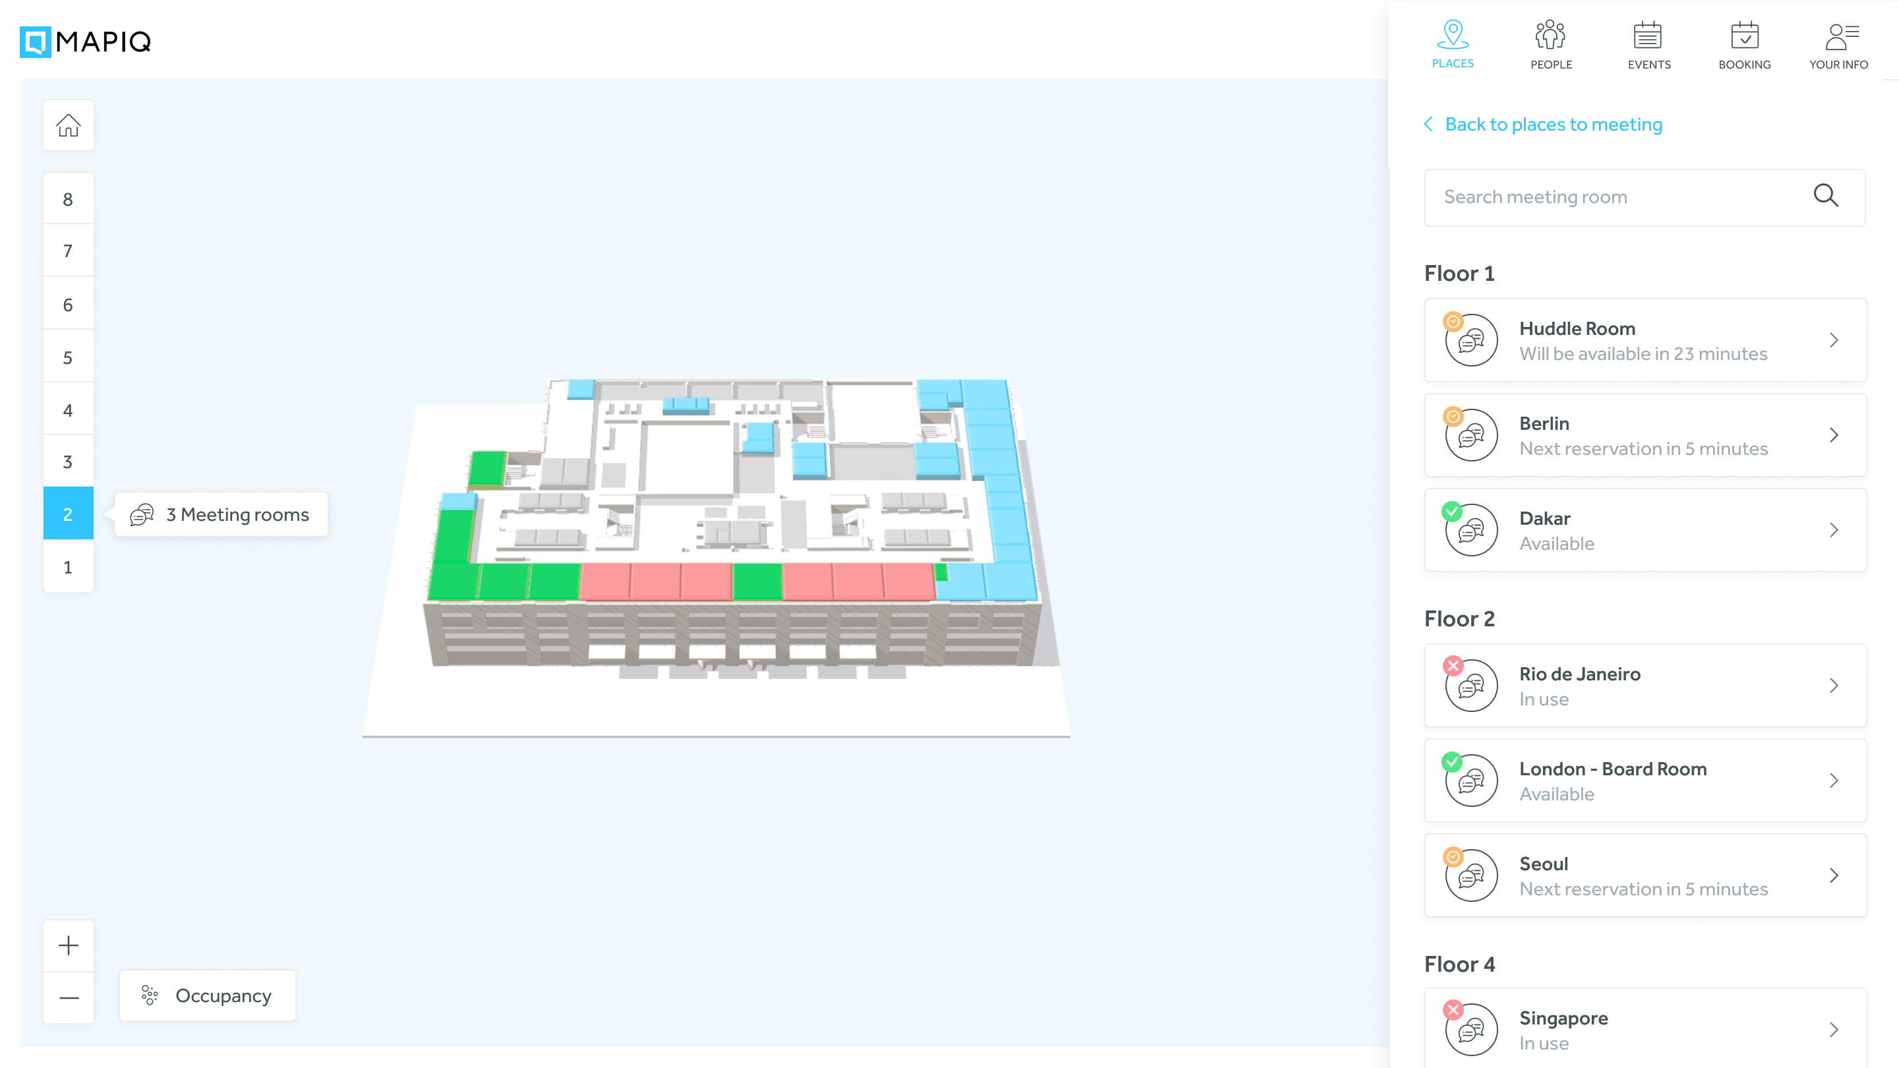Click 'Will be available in 23 minutes' status
Viewport: 1899px width, 1068px height.
point(1643,355)
